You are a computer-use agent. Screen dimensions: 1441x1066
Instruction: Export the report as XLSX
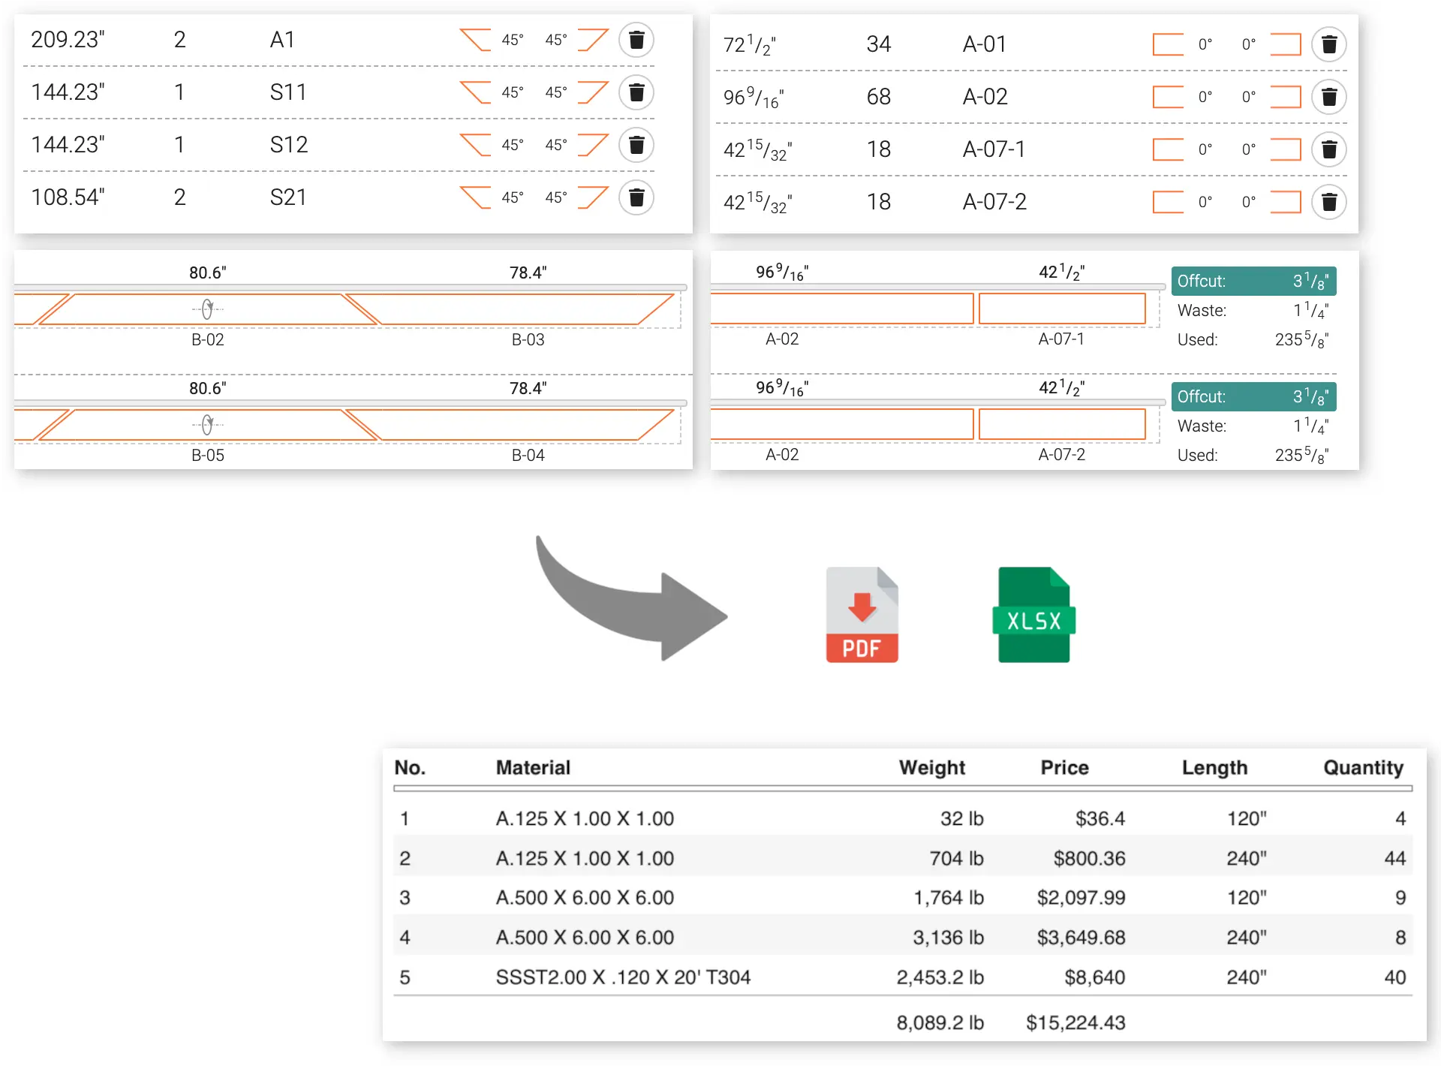coord(1033,615)
